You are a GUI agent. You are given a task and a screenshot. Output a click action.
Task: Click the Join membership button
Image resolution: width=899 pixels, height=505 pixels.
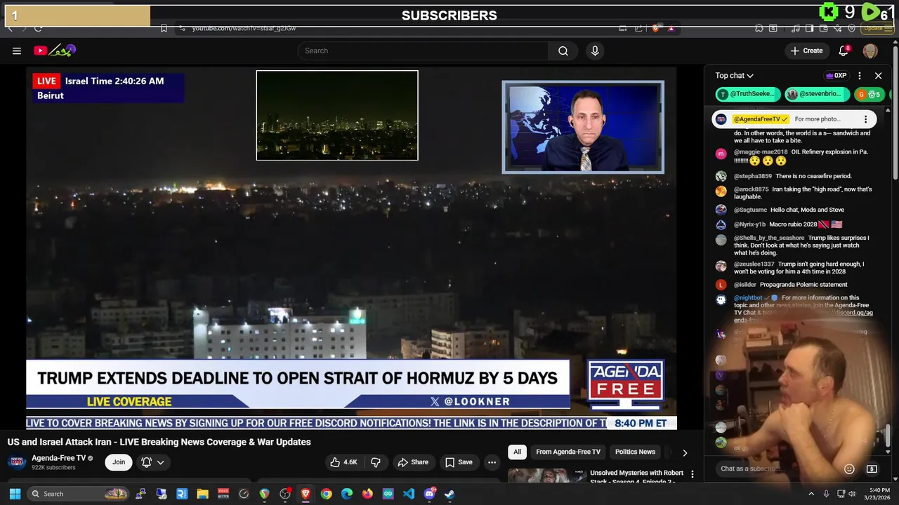(119, 462)
